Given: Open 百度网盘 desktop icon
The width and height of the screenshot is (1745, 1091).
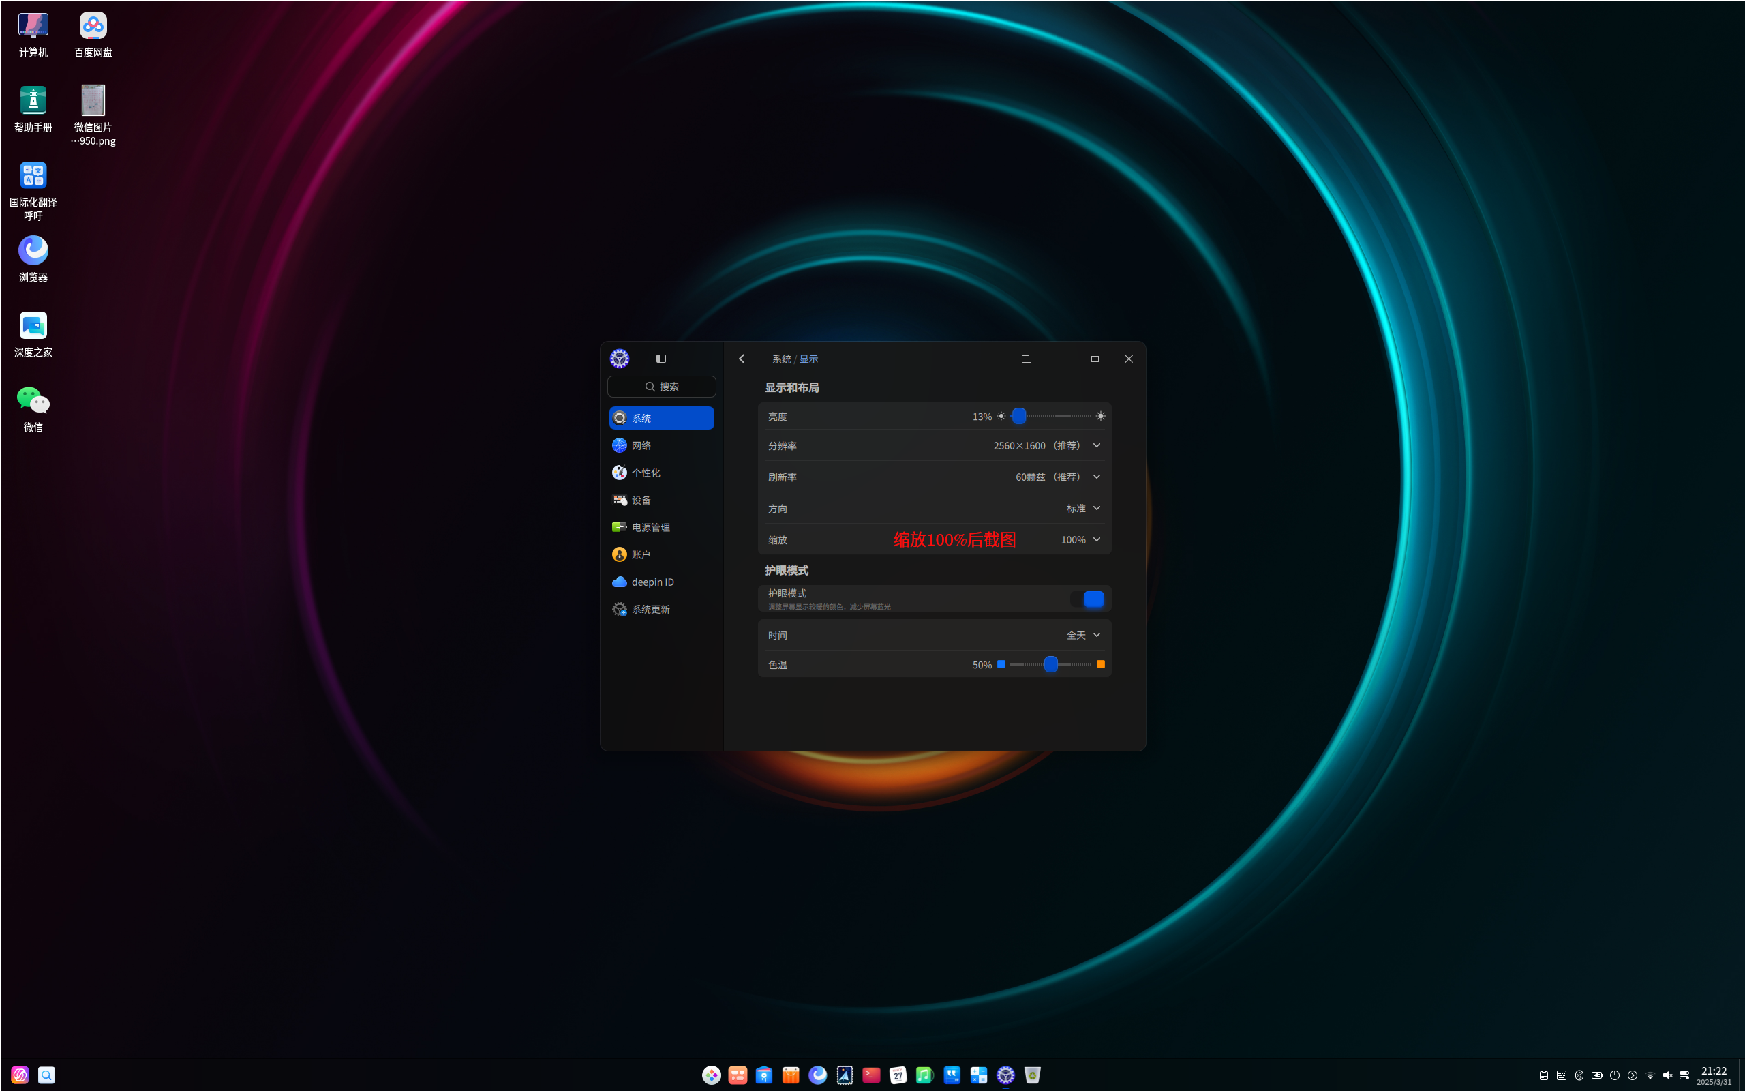Looking at the screenshot, I should 93,35.
